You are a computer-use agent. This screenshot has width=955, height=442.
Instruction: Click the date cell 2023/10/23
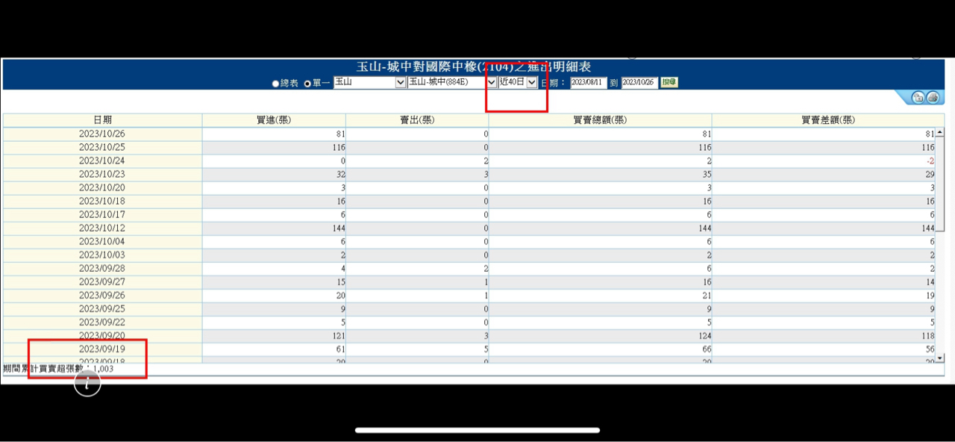102,174
